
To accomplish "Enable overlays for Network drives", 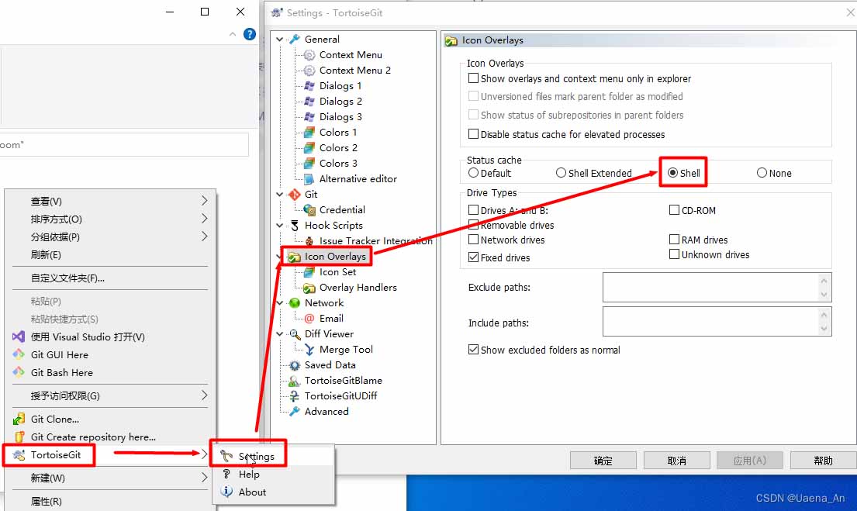I will point(473,240).
